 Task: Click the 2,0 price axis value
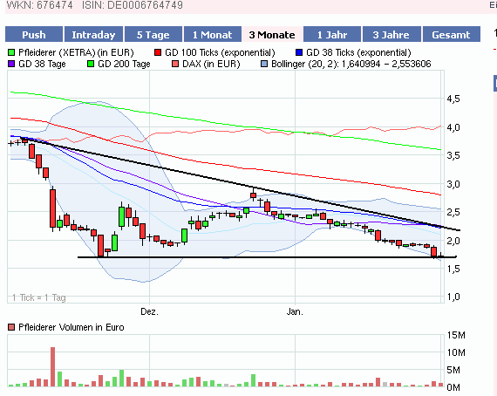453,241
